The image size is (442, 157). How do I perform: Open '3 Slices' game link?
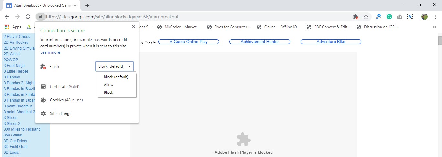point(10,118)
